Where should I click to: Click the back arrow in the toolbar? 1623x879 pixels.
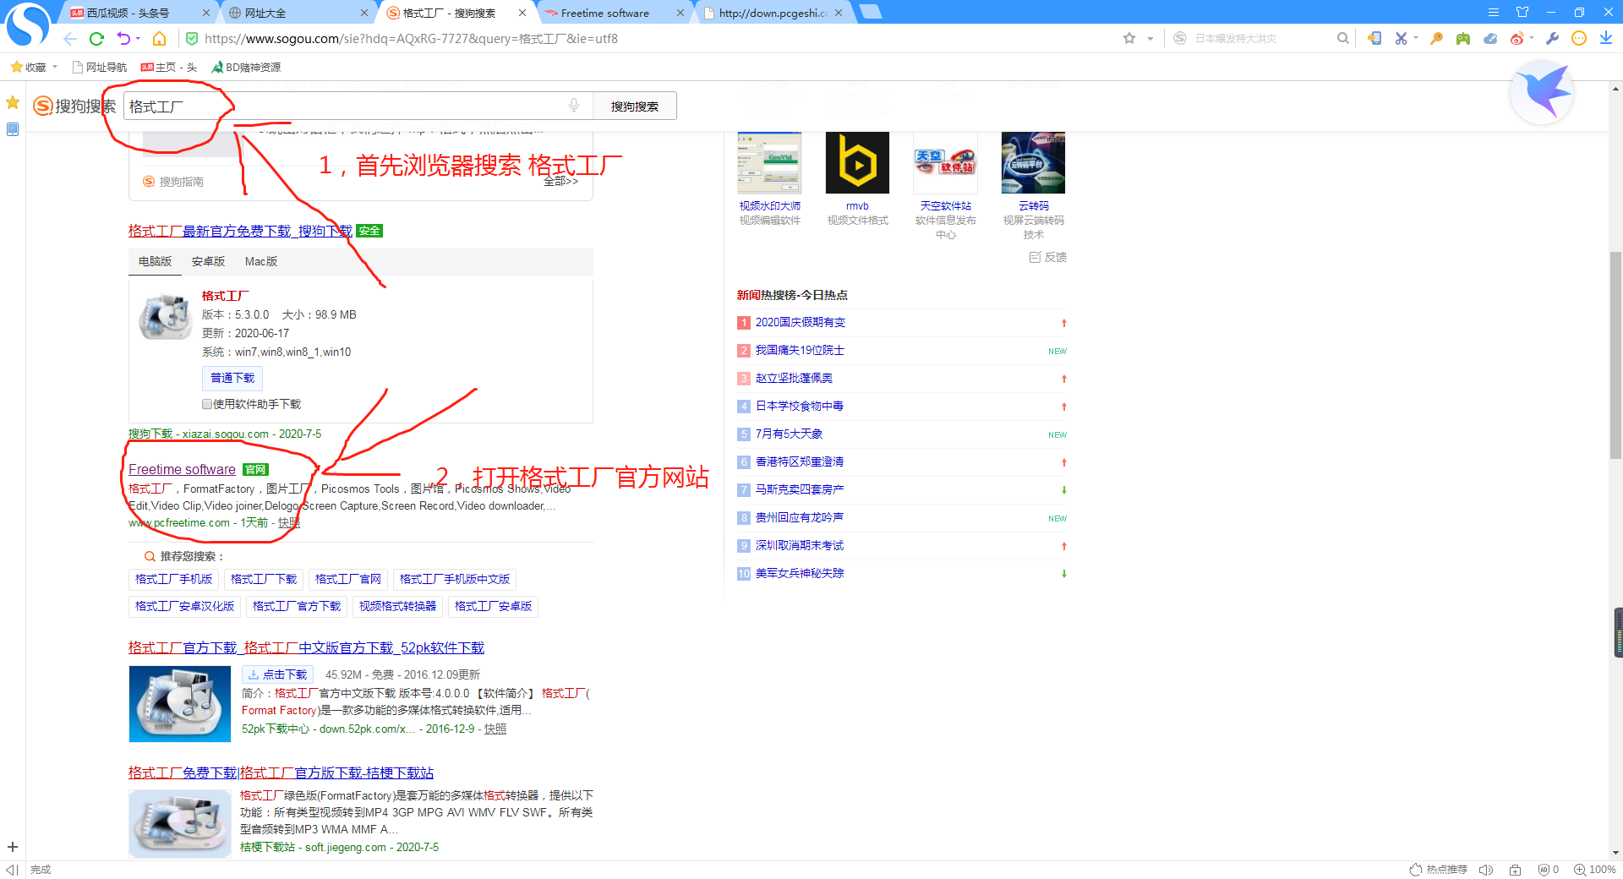[x=70, y=39]
